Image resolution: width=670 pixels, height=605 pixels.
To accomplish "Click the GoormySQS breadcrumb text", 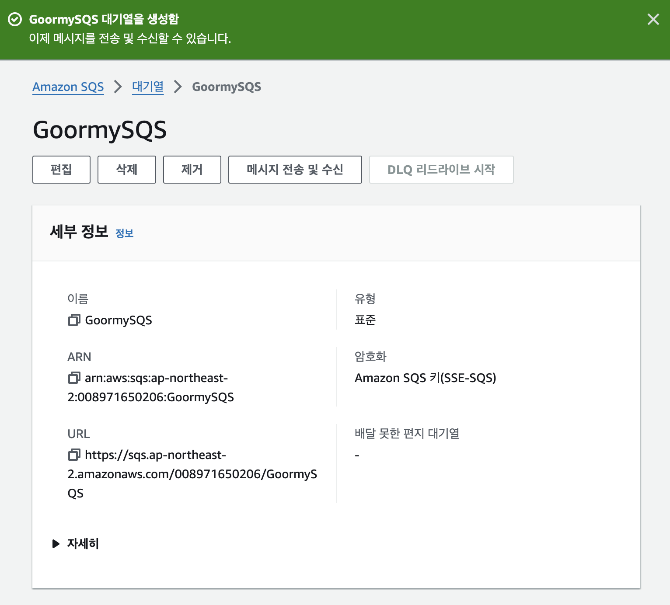I will (227, 87).
